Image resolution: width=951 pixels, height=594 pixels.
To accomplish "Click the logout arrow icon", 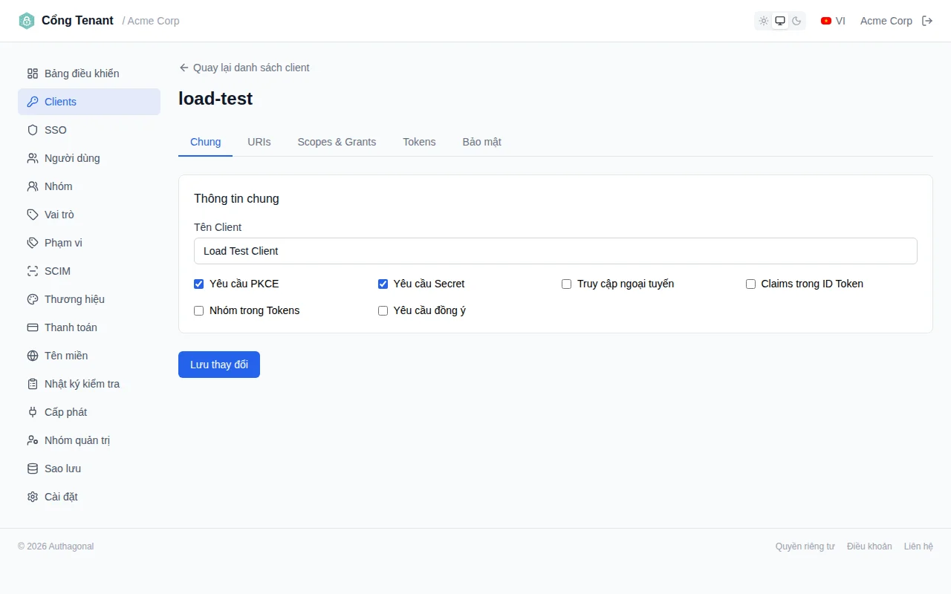I will pyautogui.click(x=927, y=21).
